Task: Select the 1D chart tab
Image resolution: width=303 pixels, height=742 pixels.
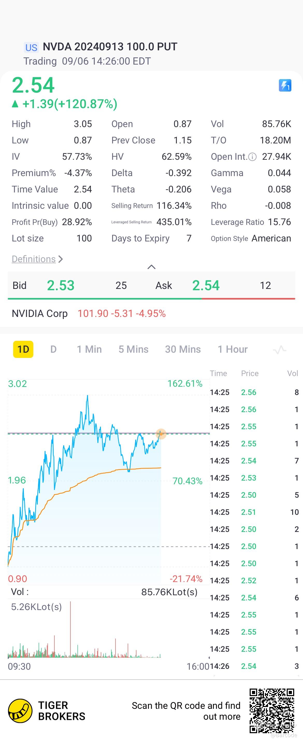Action: [23, 349]
